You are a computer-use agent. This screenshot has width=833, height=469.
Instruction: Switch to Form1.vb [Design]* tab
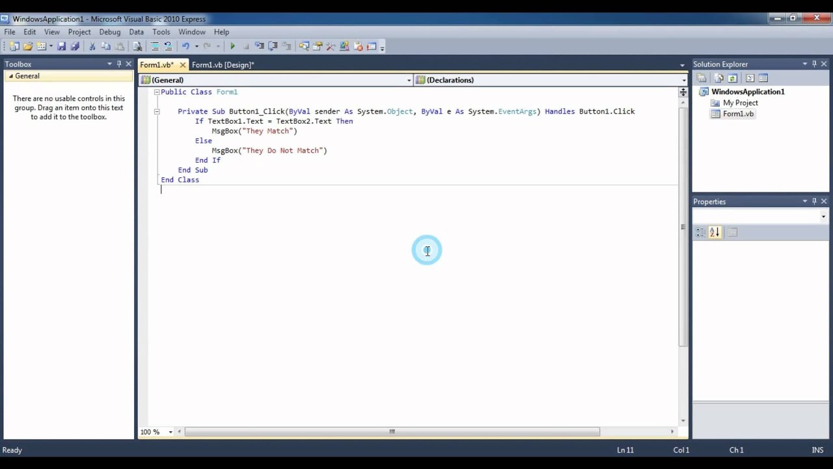pyautogui.click(x=223, y=64)
